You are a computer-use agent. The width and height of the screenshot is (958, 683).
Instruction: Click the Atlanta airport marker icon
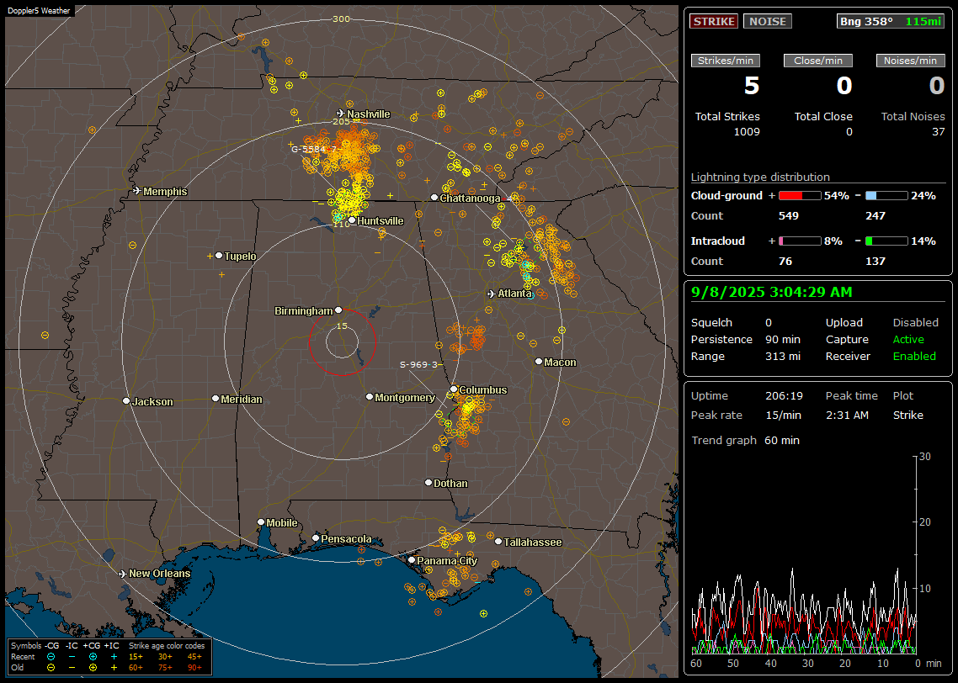pos(492,294)
